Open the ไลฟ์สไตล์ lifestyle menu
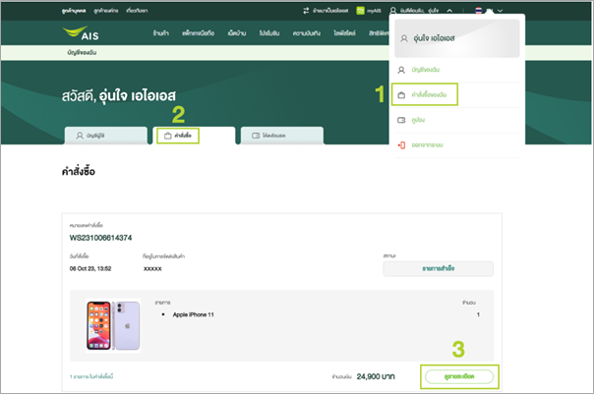This screenshot has height=394, width=594. pos(344,33)
